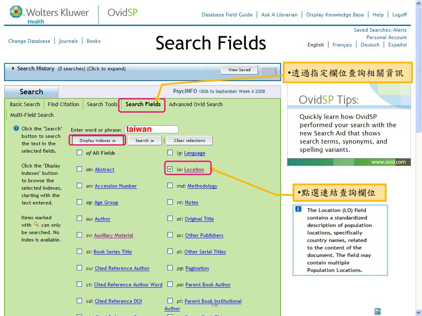
Task: Open the Personal Account link
Action: pyautogui.click(x=387, y=37)
